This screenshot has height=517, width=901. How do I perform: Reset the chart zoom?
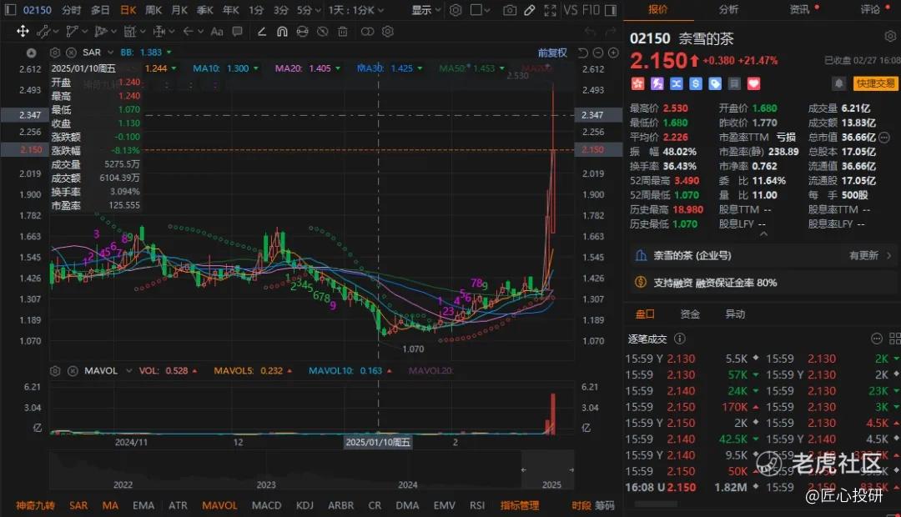[582, 53]
